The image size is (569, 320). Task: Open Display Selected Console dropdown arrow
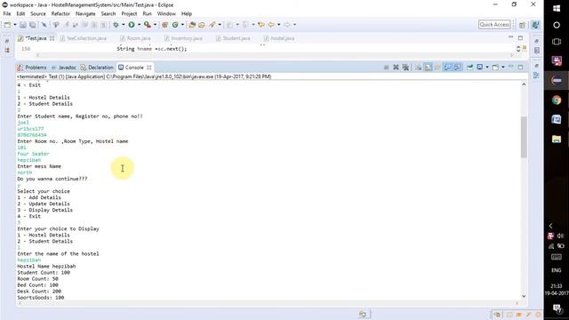[x=487, y=68]
